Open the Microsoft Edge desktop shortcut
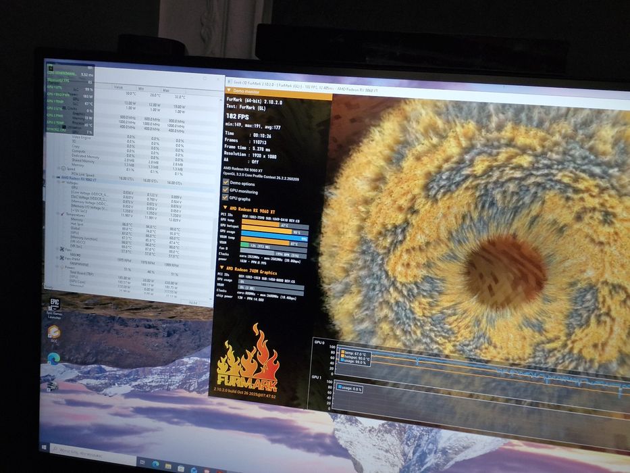This screenshot has width=630, height=473. pos(53,357)
